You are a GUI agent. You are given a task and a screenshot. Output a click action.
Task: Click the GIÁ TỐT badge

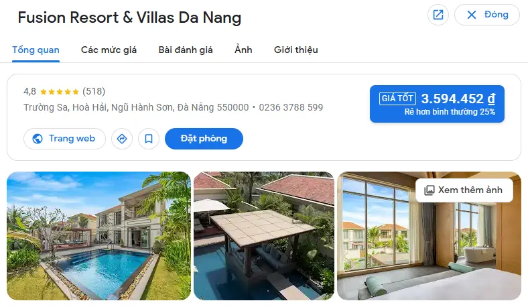397,98
